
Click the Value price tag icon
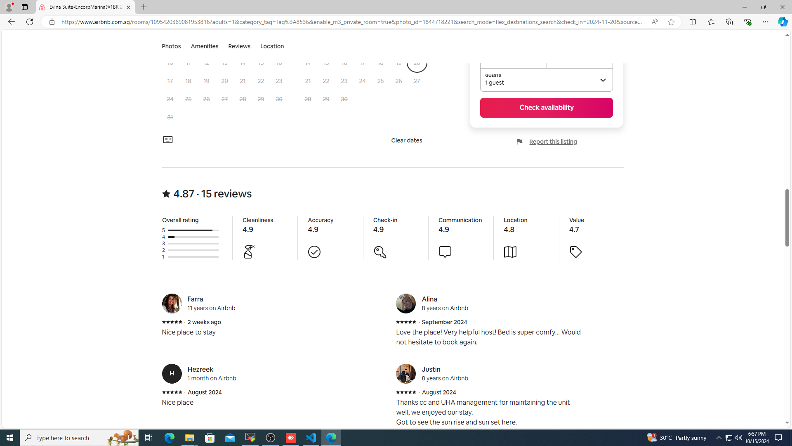coord(575,252)
